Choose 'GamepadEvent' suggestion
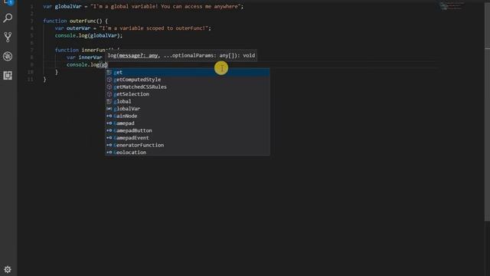The image size is (490, 276). pyautogui.click(x=187, y=138)
